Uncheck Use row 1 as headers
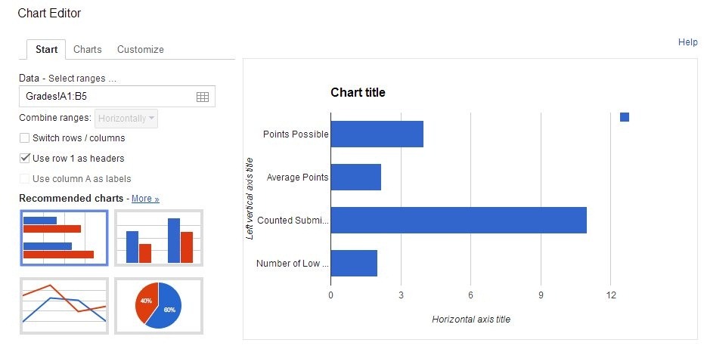The image size is (704, 352). click(25, 159)
